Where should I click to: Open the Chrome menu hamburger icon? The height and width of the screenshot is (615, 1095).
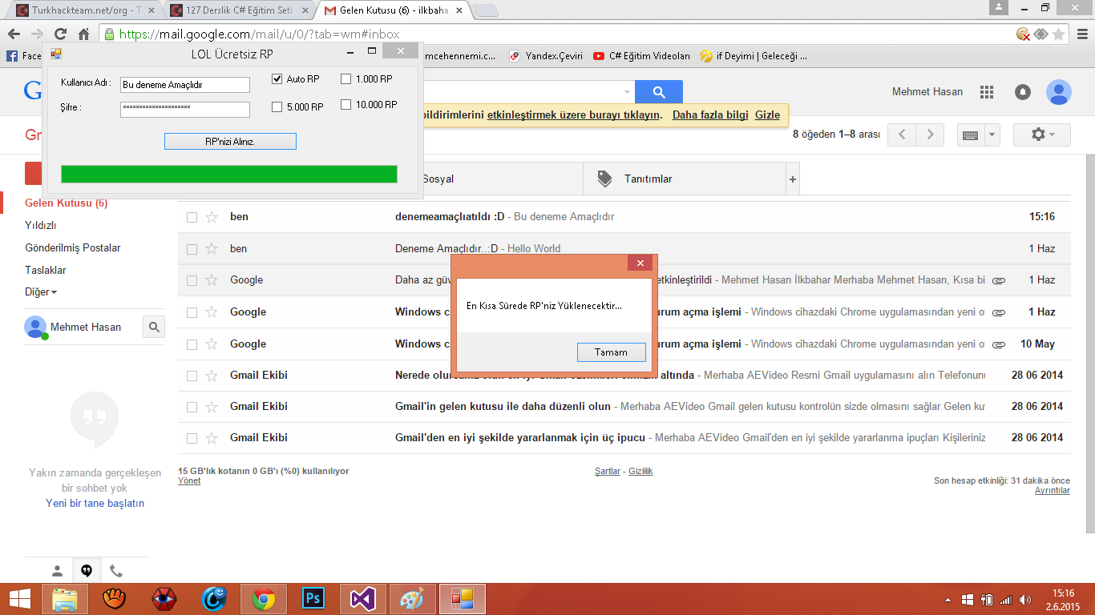click(x=1081, y=34)
